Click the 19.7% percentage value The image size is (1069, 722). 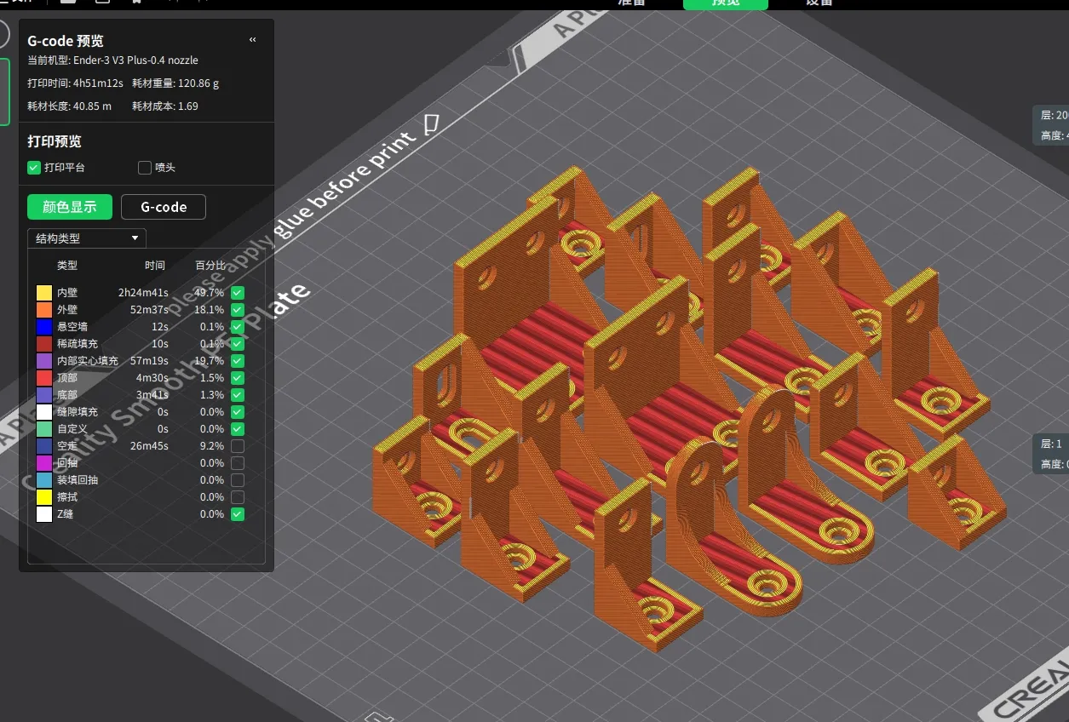210,361
